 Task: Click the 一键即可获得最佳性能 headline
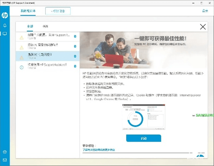(160, 39)
